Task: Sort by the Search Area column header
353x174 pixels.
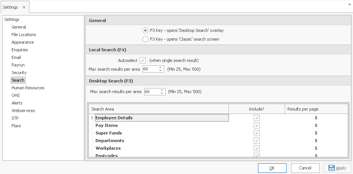Action: click(159, 109)
